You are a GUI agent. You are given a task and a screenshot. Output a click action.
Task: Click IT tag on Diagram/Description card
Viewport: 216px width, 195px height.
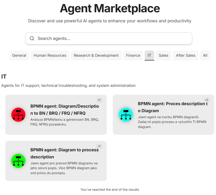pyautogui.click(x=99, y=100)
